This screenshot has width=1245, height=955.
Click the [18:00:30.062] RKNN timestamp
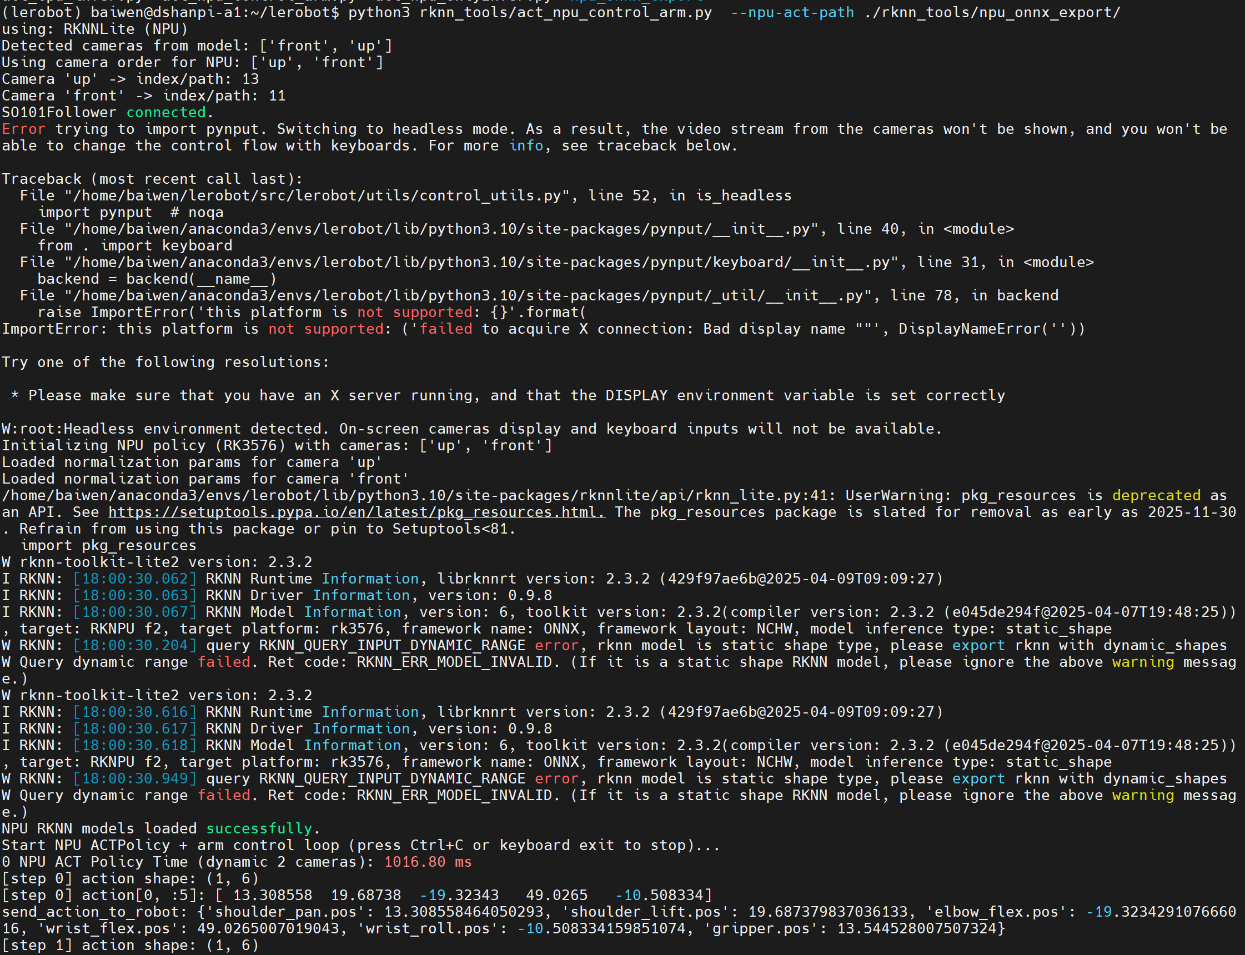click(135, 579)
